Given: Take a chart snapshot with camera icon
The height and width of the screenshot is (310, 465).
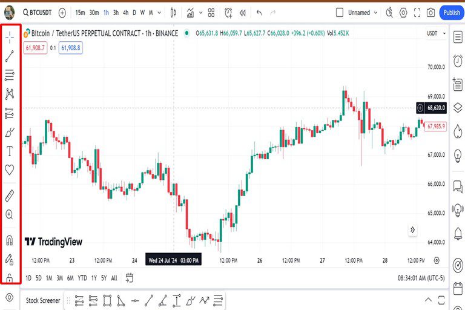Looking at the screenshot, I should coord(430,13).
